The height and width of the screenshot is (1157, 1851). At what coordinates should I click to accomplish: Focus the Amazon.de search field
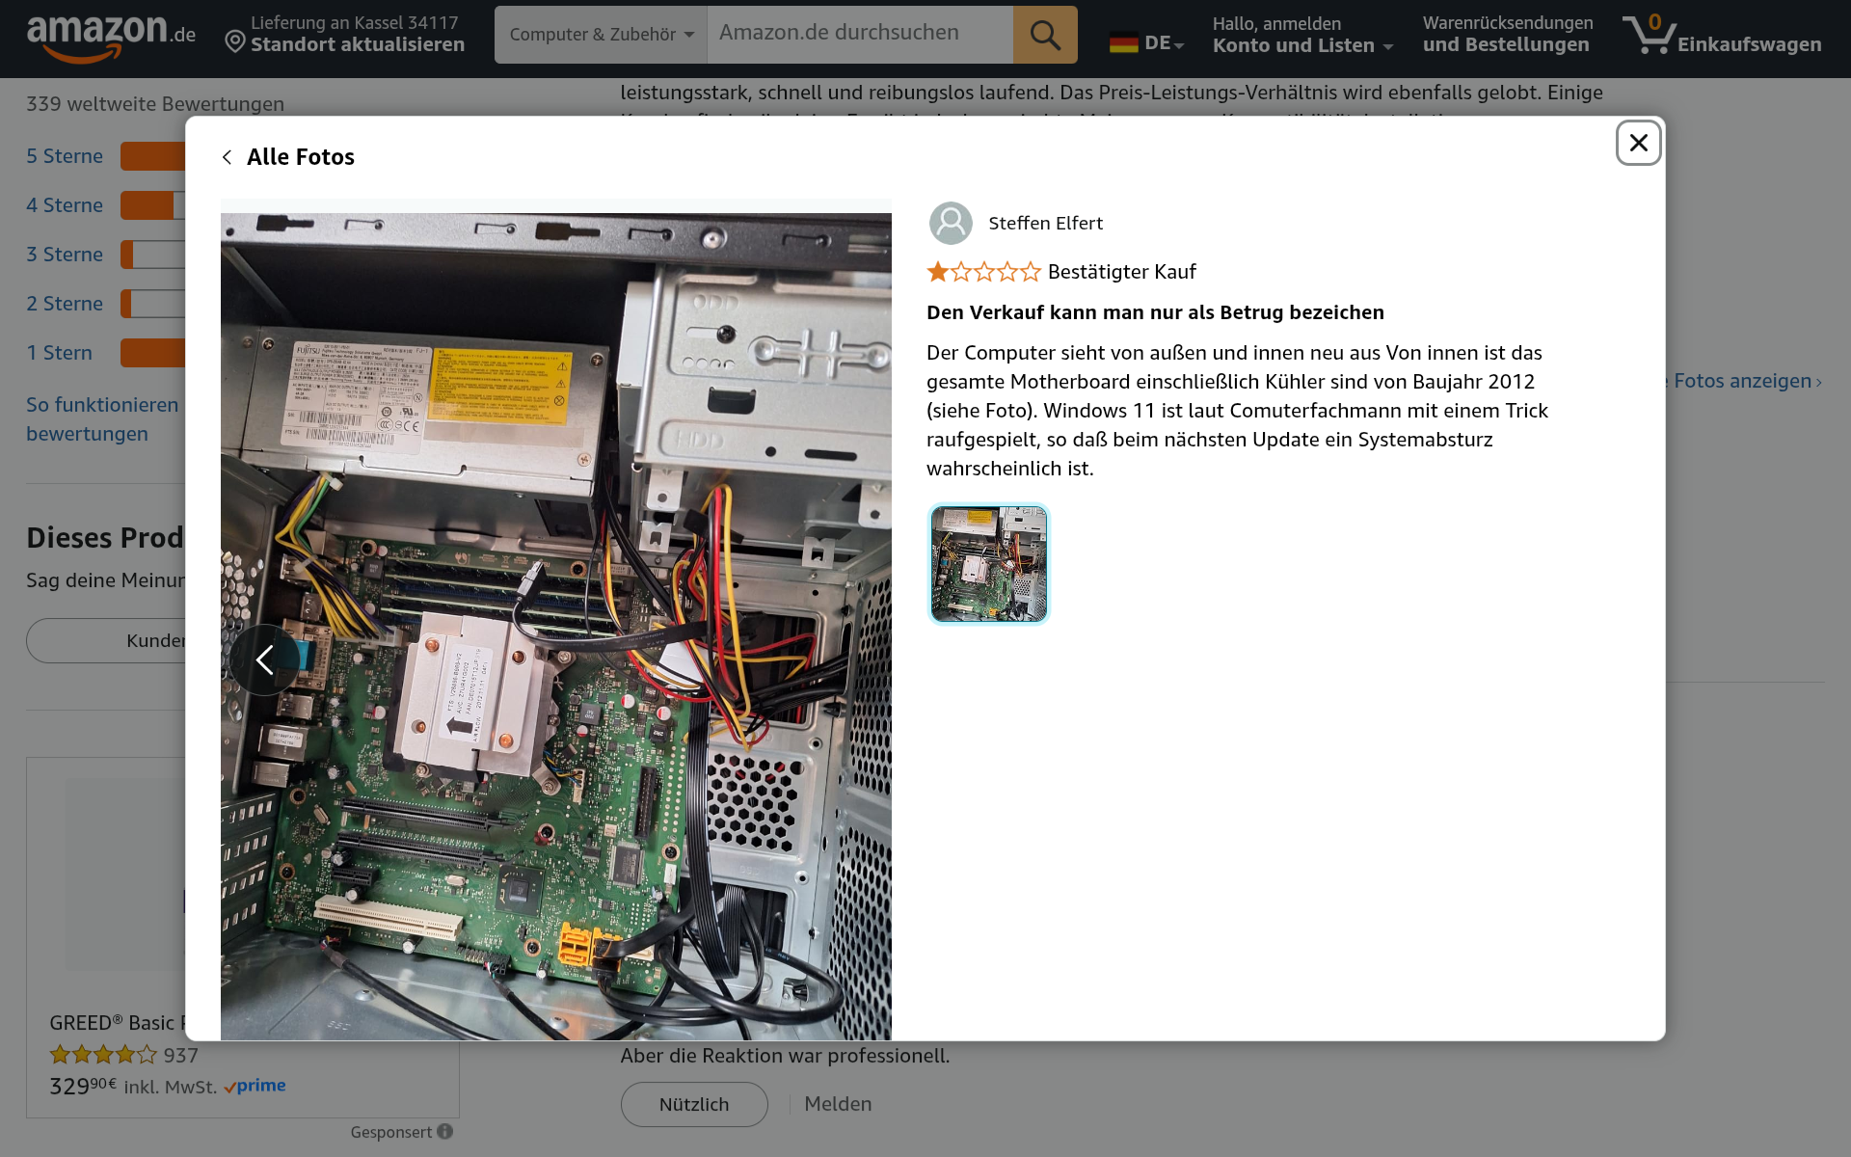pyautogui.click(x=859, y=33)
